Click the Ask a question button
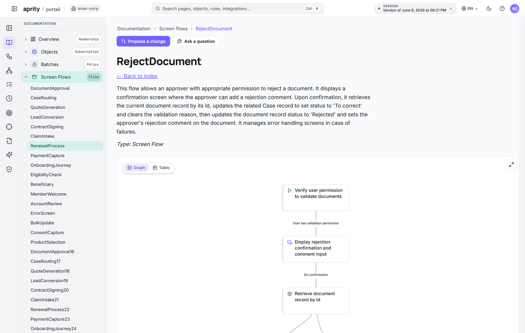Viewport: 525px width, 333px height. pyautogui.click(x=196, y=41)
